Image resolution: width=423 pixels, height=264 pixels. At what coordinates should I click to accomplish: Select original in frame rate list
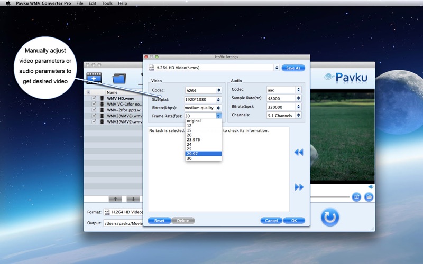pyautogui.click(x=204, y=121)
